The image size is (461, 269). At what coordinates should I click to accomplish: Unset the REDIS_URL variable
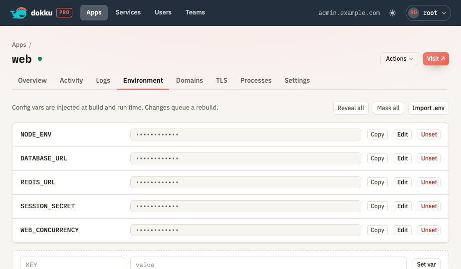[429, 182]
